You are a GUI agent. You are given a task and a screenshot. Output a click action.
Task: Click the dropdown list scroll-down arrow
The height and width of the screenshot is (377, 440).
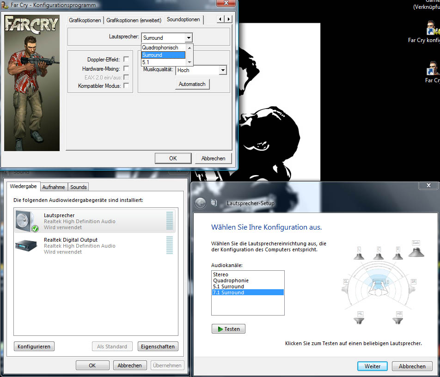(x=189, y=62)
